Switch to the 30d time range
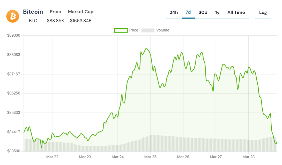This screenshot has height=165, width=282. click(203, 13)
